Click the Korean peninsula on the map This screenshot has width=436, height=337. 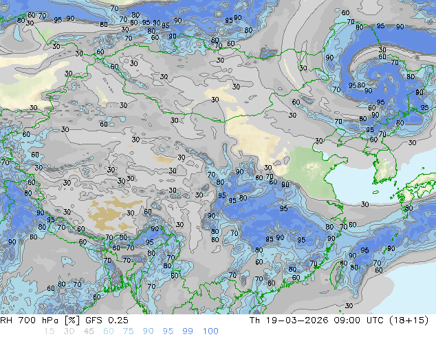click(385, 166)
